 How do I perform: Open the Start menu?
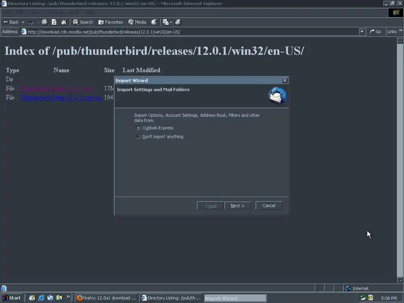[11, 298]
